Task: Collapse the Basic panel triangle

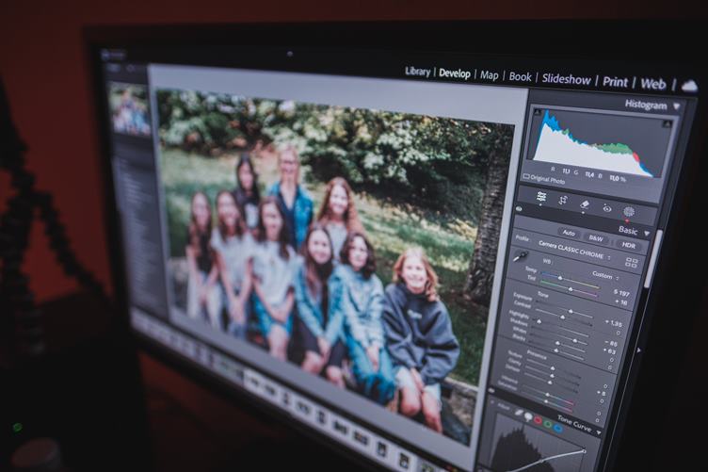Action: 647,233
